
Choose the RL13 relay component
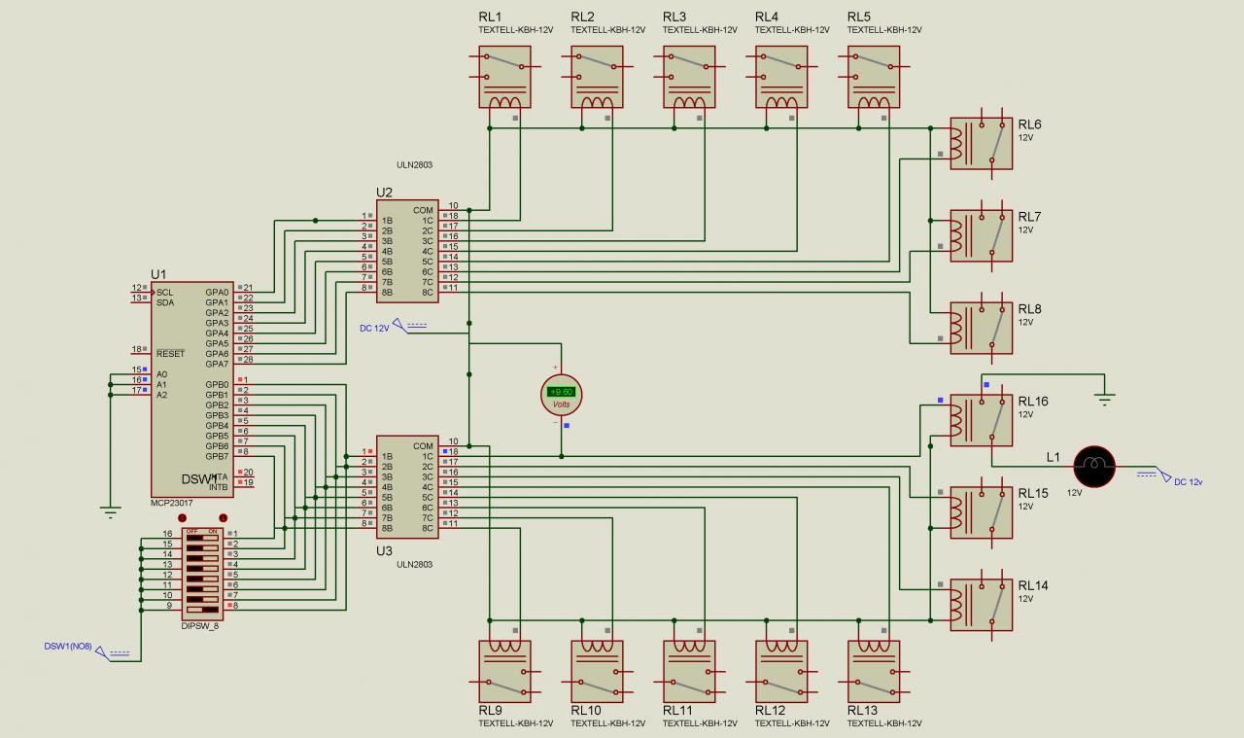875,672
